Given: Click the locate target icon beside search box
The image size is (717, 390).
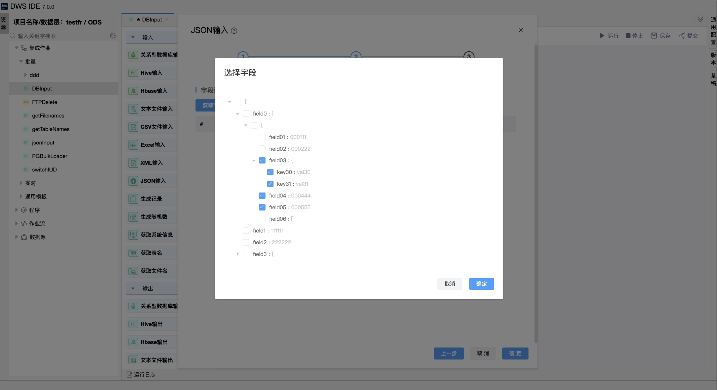Looking at the screenshot, I should point(113,36).
